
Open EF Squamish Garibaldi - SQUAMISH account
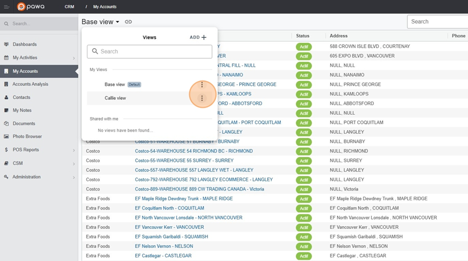pyautogui.click(x=171, y=237)
